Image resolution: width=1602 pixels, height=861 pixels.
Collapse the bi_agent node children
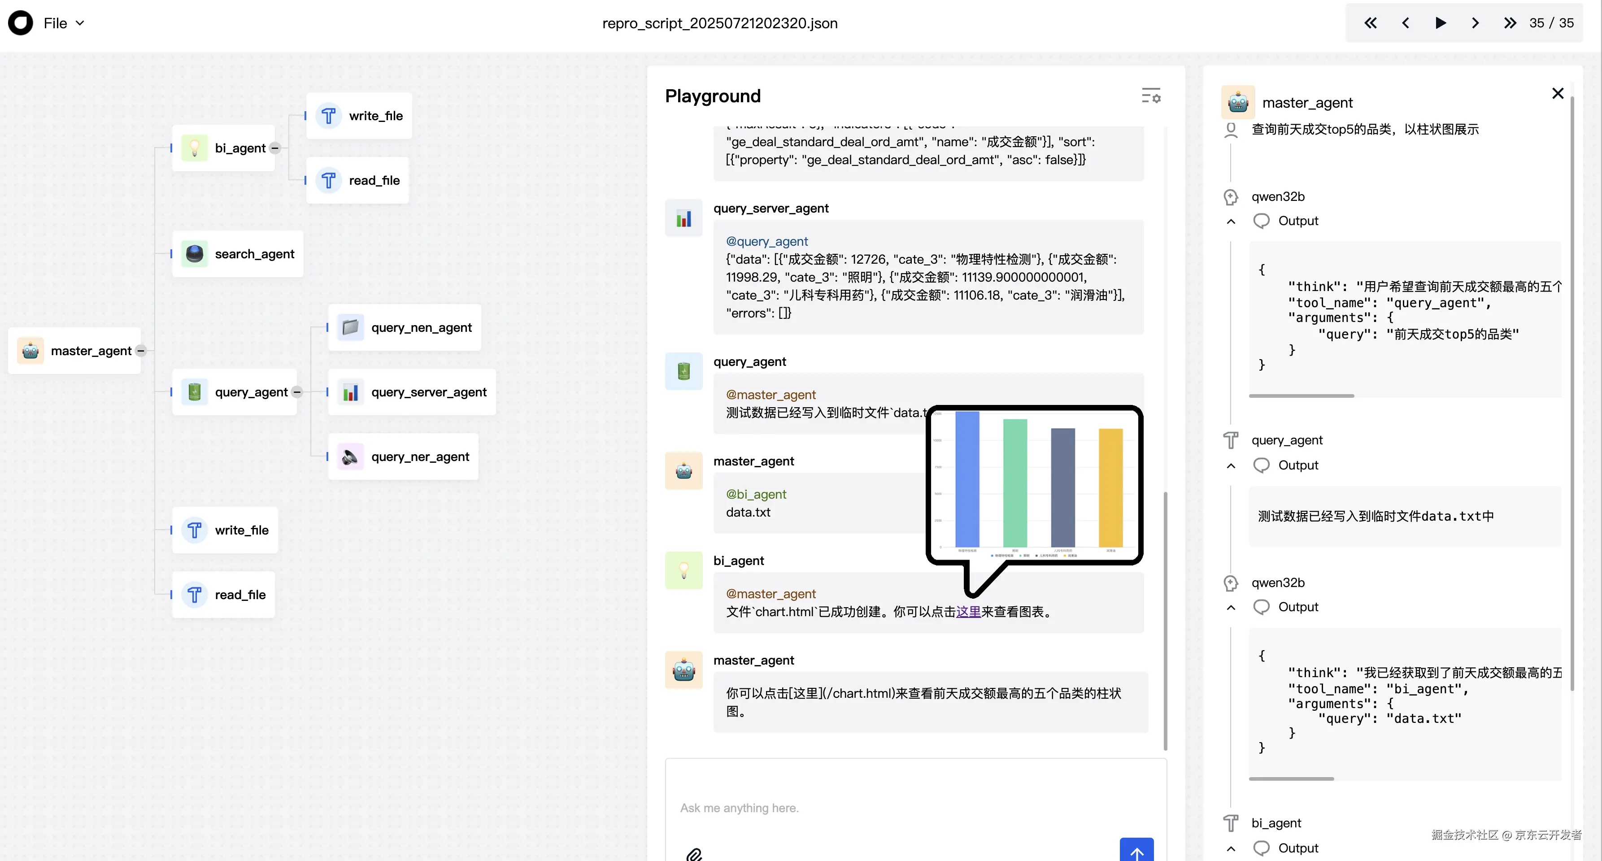click(x=275, y=148)
